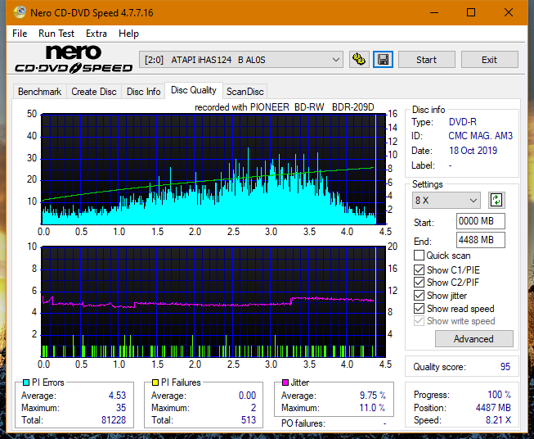Open the Run Test menu
Screen dimensions: 534x439
[56, 34]
